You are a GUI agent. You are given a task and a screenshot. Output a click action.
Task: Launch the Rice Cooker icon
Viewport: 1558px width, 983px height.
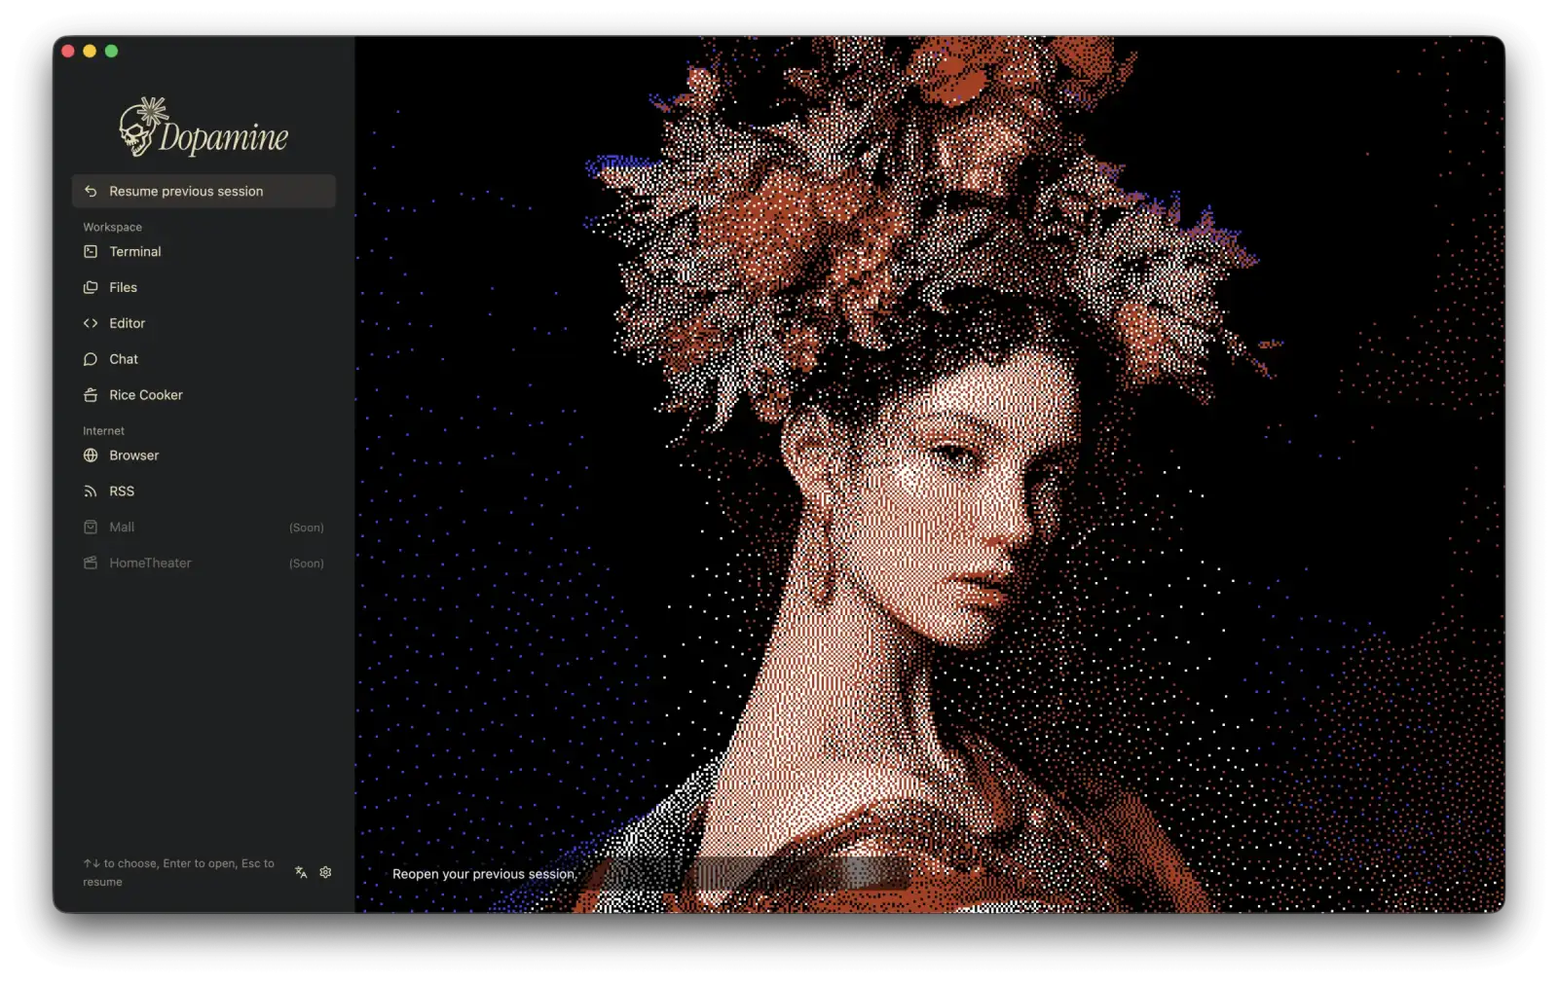[91, 395]
